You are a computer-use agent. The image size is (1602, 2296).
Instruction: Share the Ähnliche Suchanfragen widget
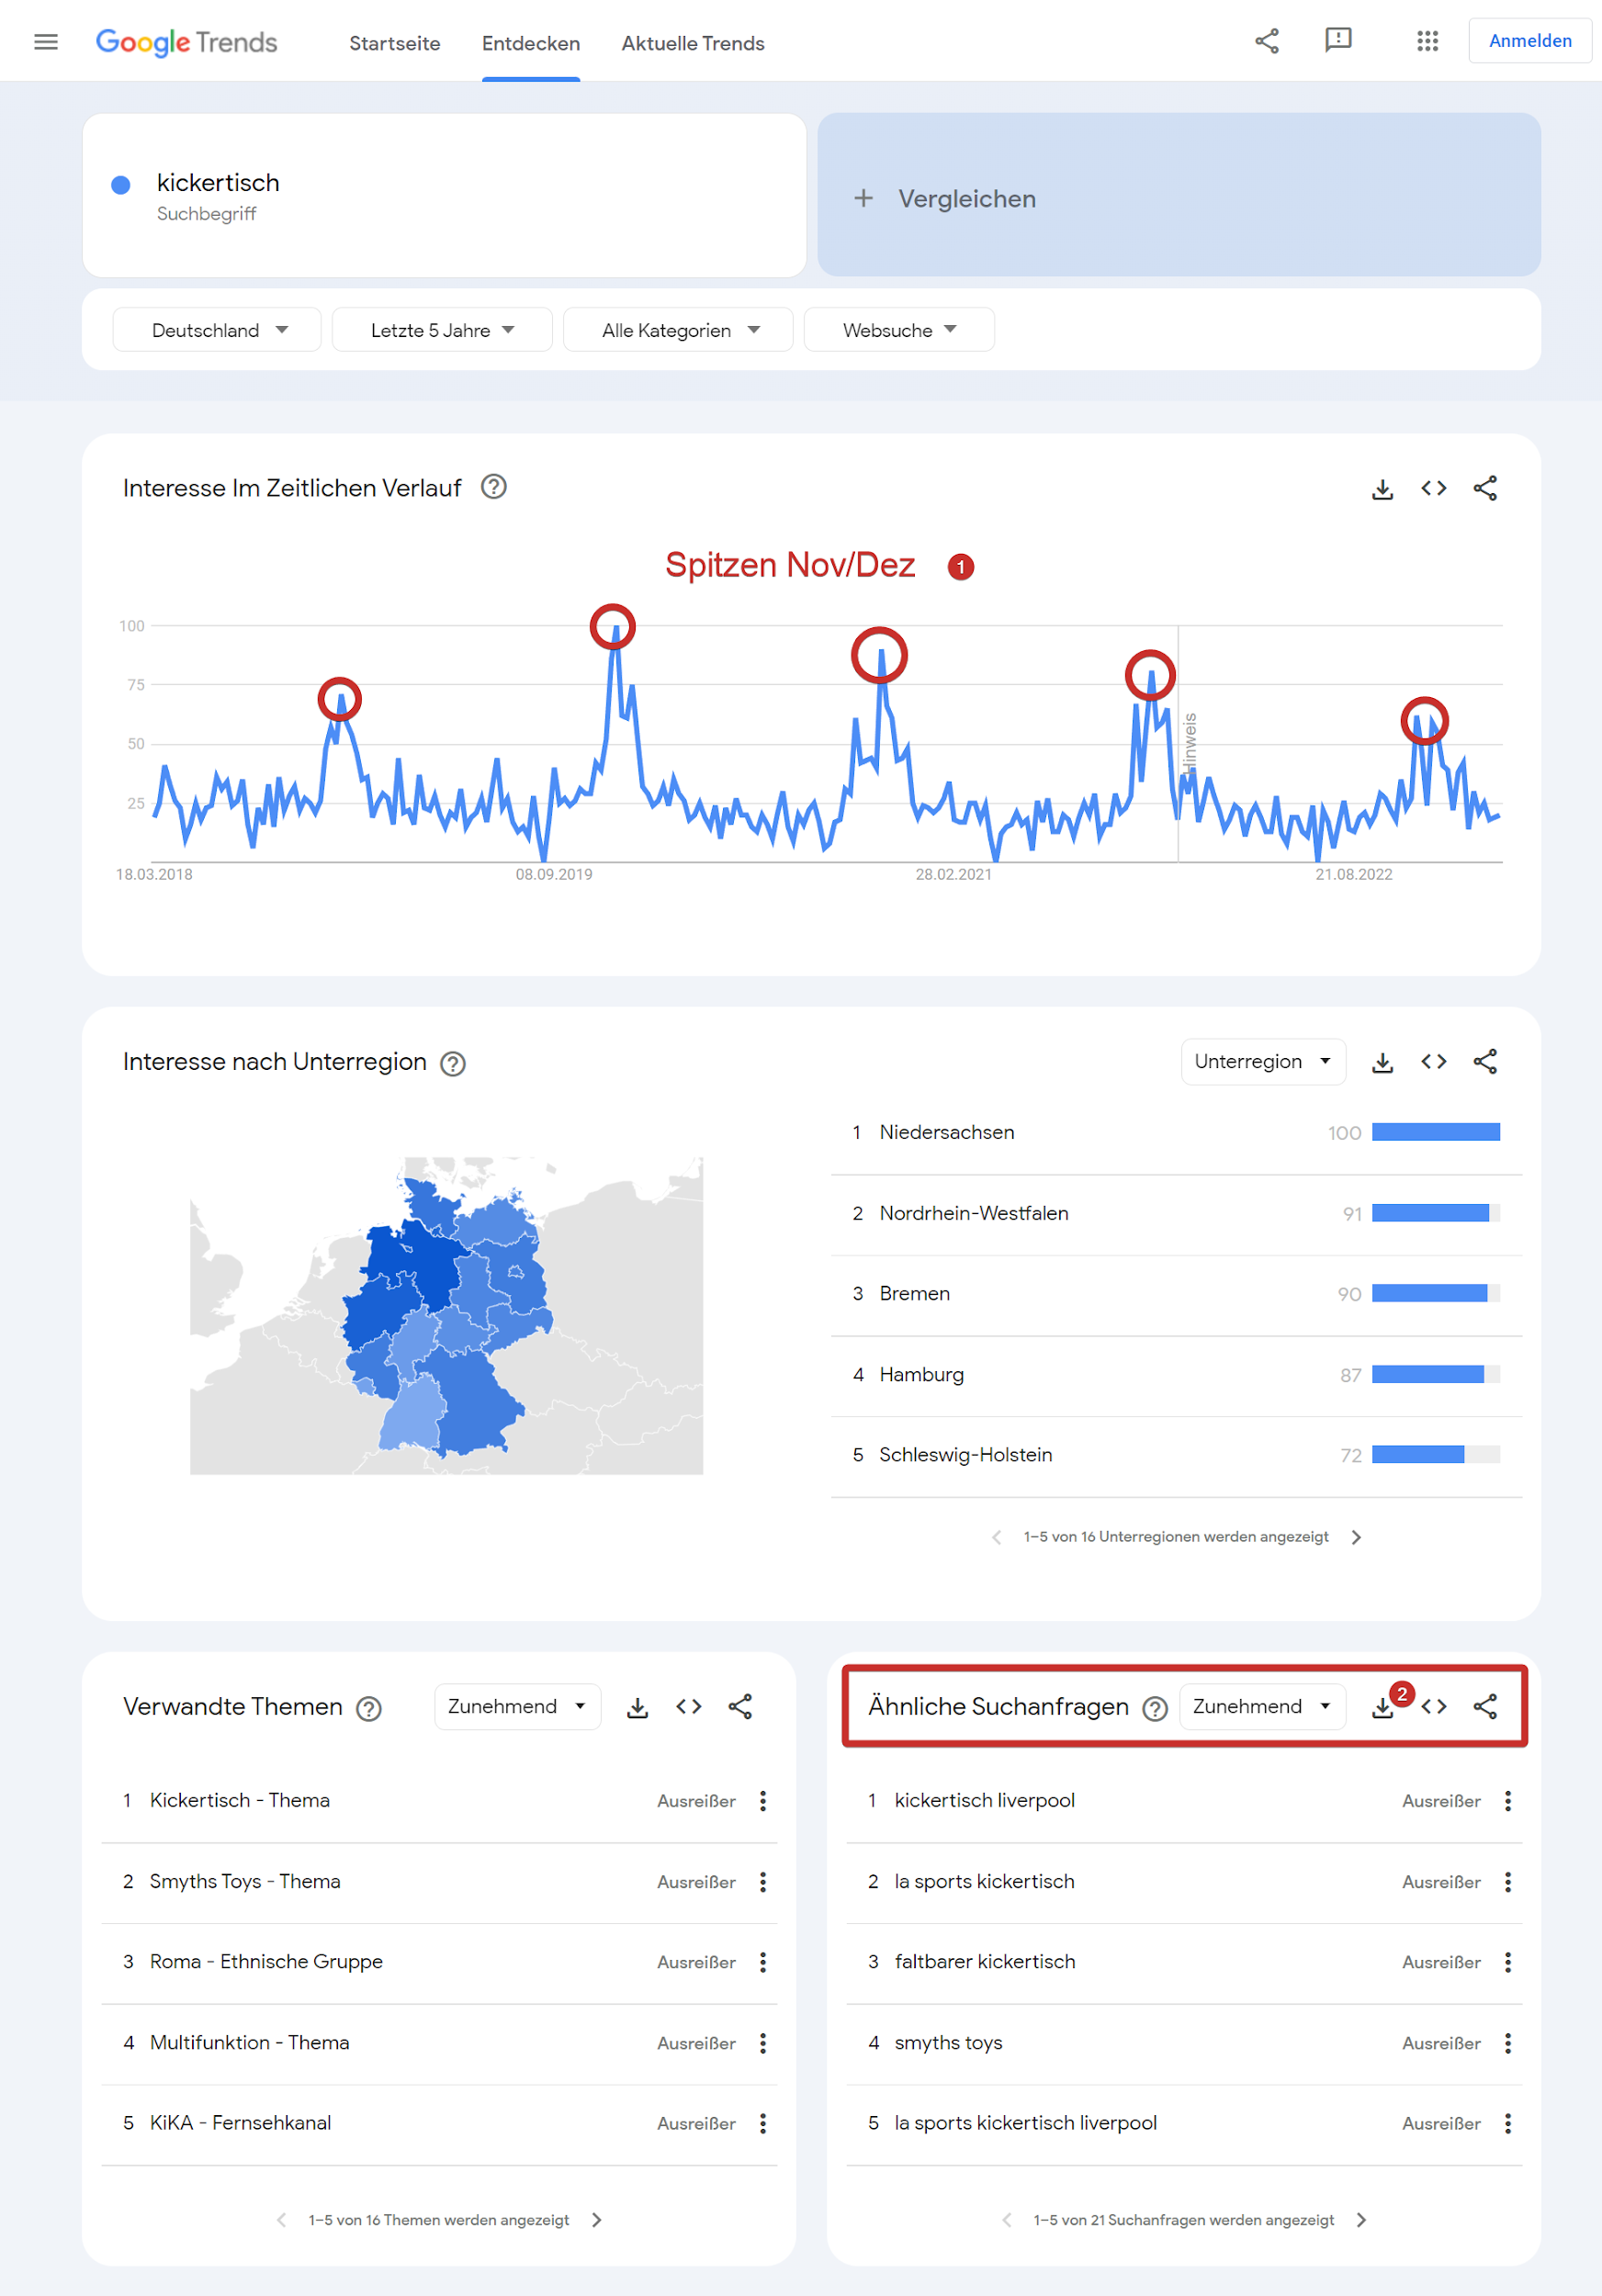(x=1485, y=1706)
